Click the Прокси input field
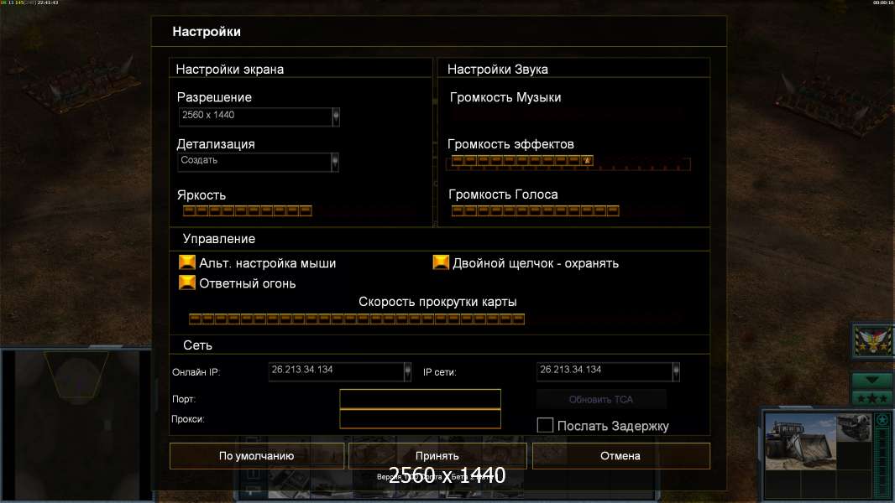 click(x=420, y=418)
